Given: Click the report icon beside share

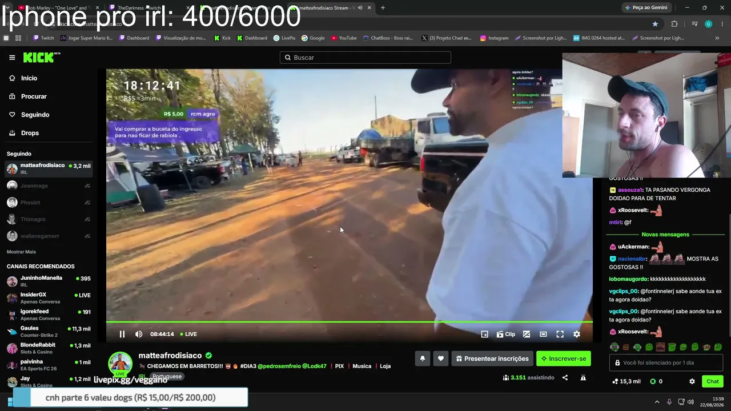Looking at the screenshot, I should tap(583, 377).
